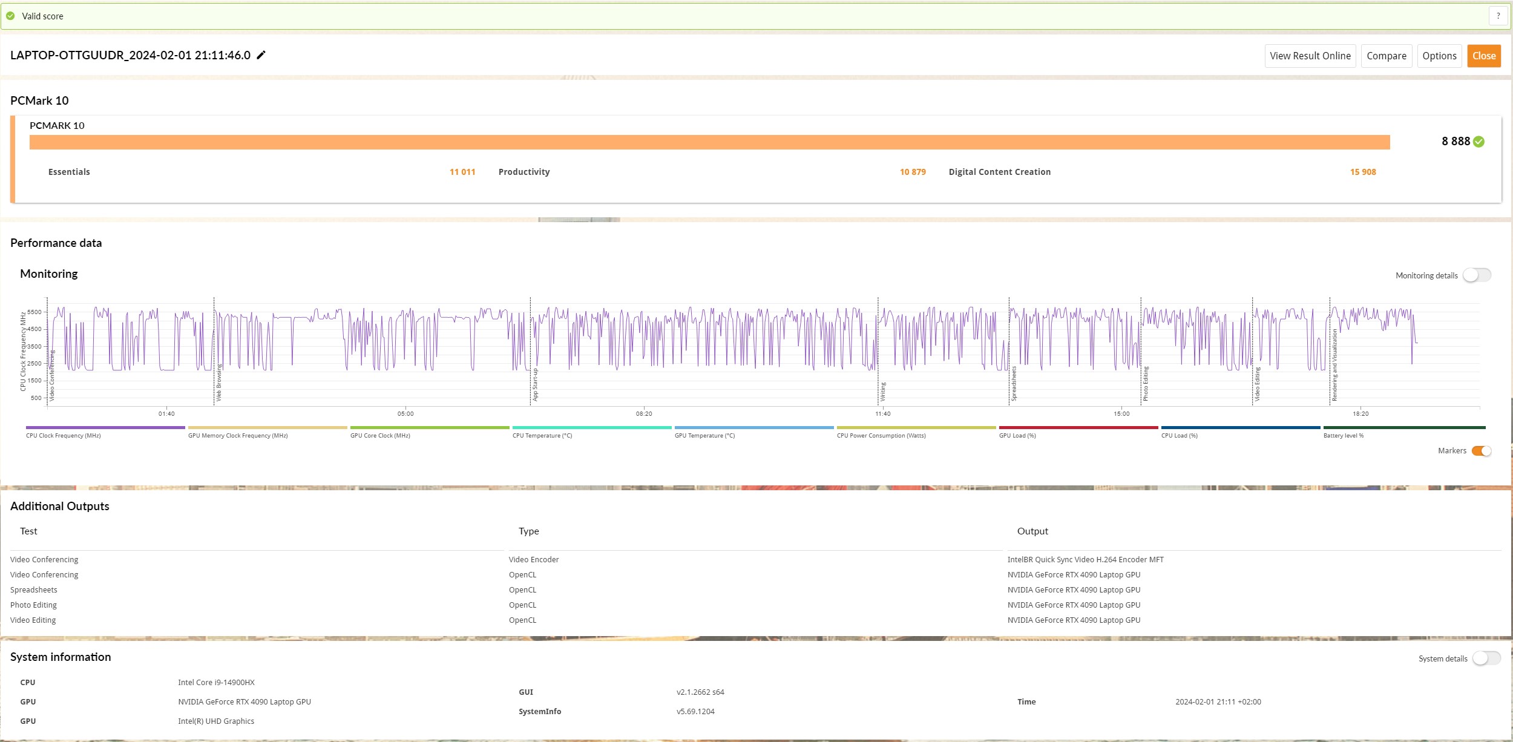Enable System details switch

(x=1486, y=658)
